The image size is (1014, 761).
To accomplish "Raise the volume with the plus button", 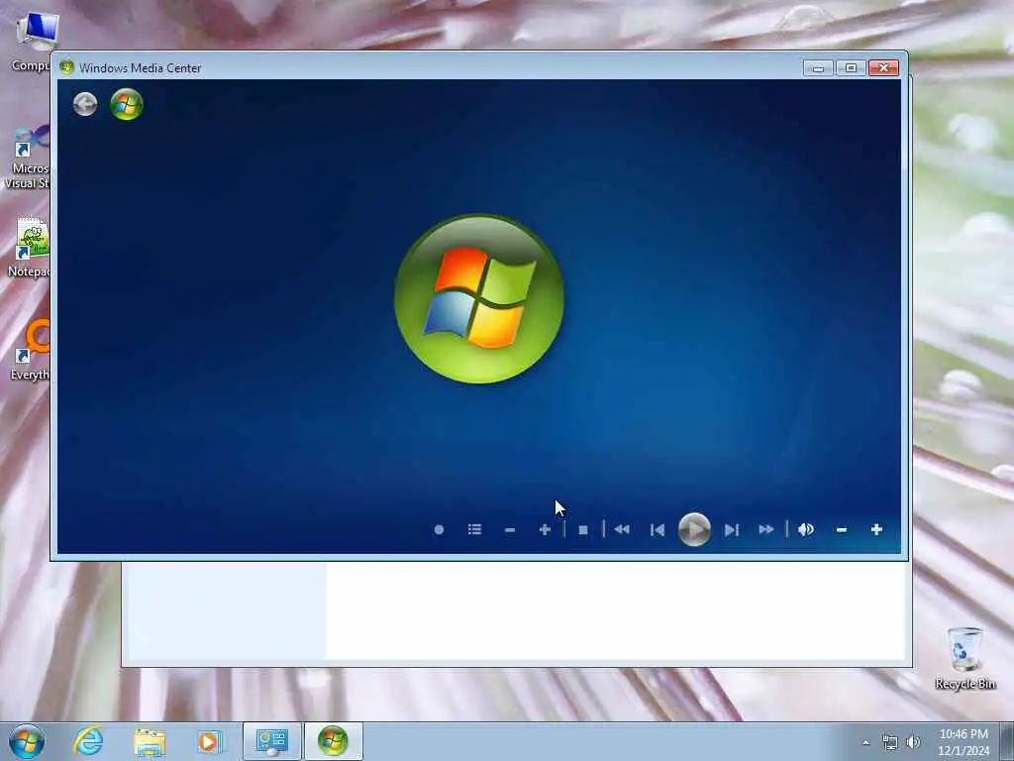I will pos(877,529).
